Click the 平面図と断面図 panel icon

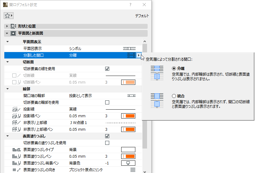(x=13, y=33)
